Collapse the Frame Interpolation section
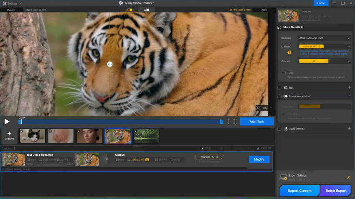 (x=349, y=96)
